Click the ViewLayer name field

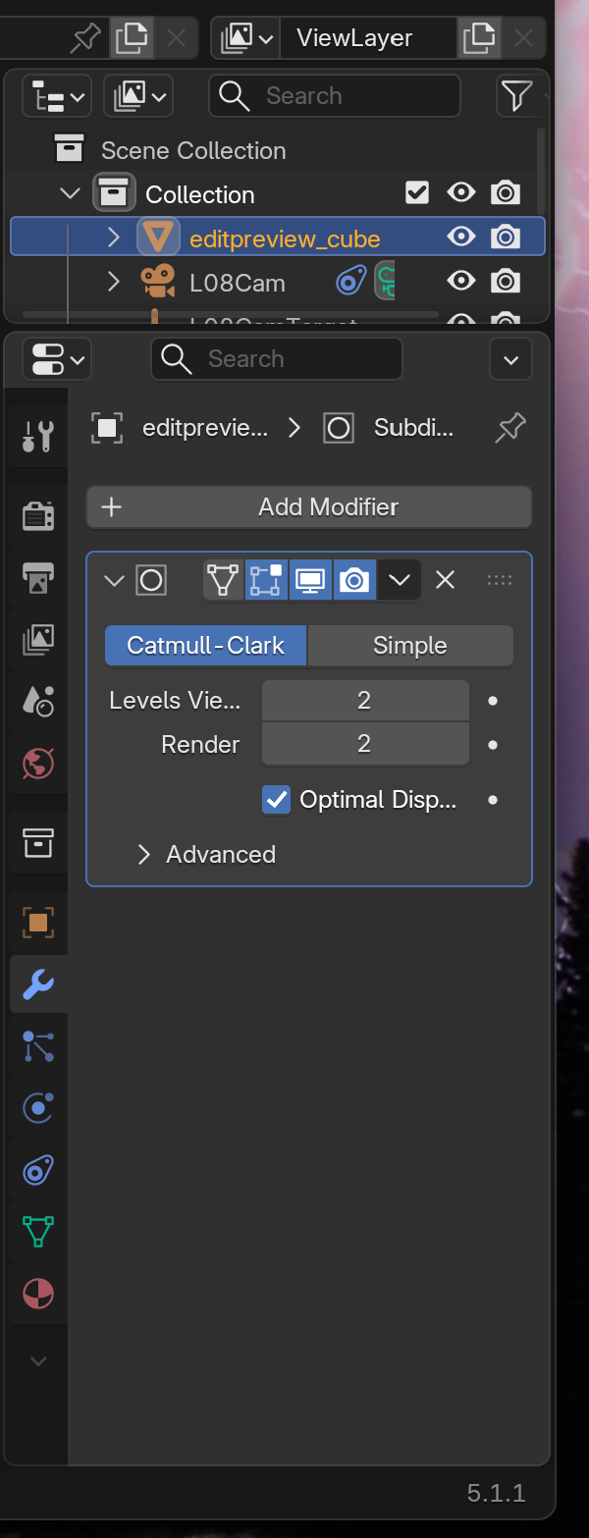[x=368, y=39]
